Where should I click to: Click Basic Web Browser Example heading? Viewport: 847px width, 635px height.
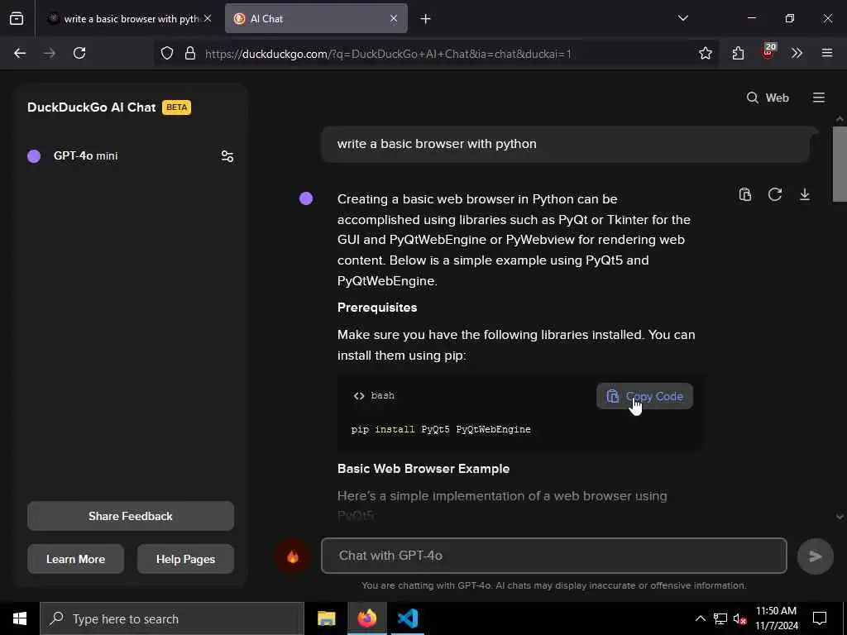(x=423, y=469)
